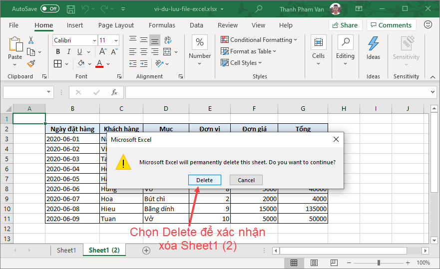Image resolution: width=440 pixels, height=269 pixels.
Task: Confirm with the Delete button
Action: [x=205, y=180]
